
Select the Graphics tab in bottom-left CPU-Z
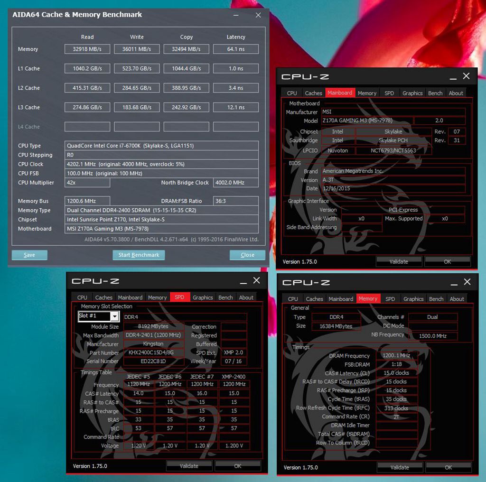(203, 297)
